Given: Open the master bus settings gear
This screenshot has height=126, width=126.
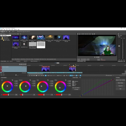Looking at the screenshot, I should [x=118, y=34].
